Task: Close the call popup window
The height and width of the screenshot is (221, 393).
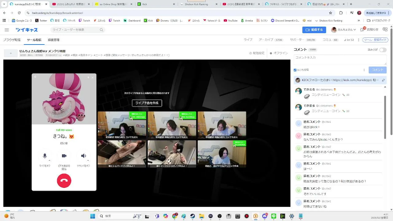Action: (93, 77)
